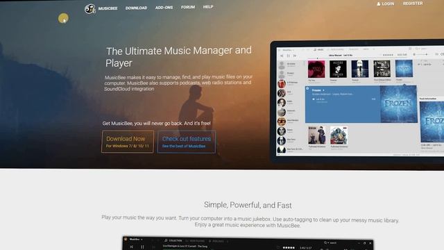This screenshot has height=250, width=444.
Task: Click the Check out features button
Action: 187,142
